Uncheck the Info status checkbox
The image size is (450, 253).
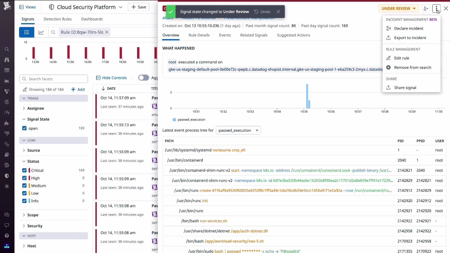tap(24, 201)
